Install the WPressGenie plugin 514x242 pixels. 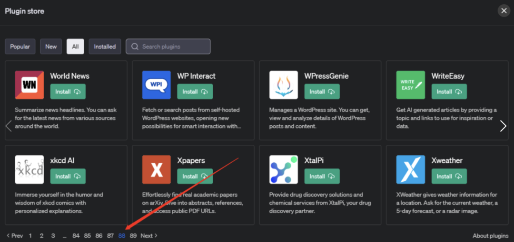[322, 92]
